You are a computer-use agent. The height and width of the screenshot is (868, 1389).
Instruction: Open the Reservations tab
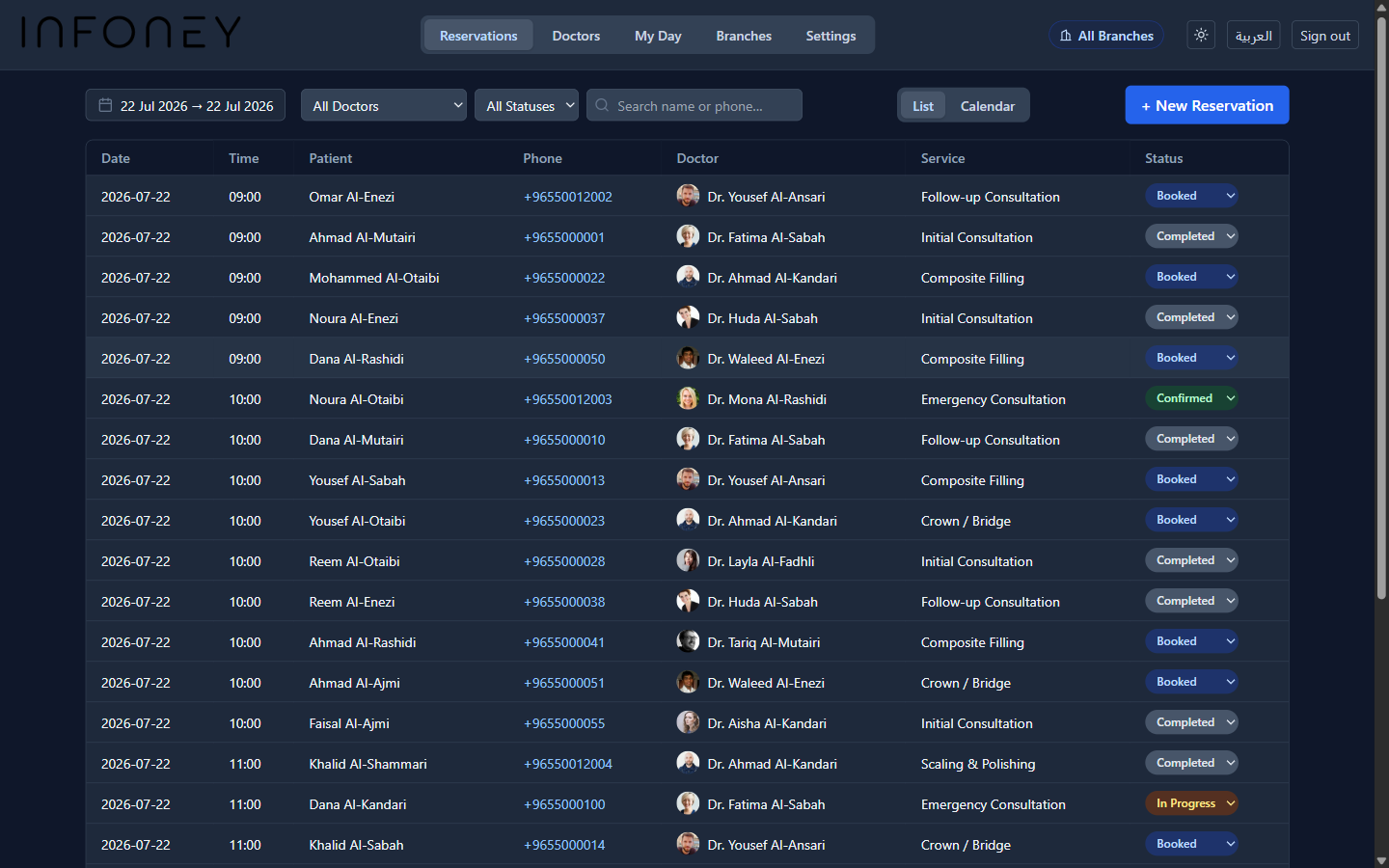pos(478,36)
